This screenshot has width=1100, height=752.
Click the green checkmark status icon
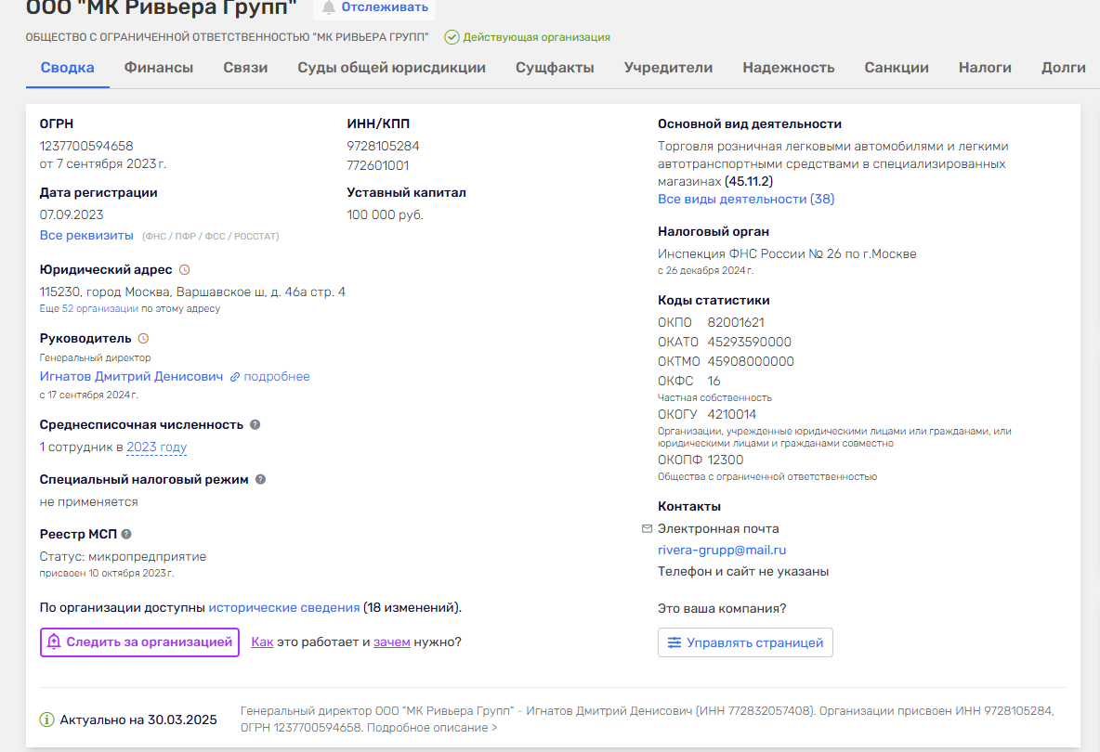point(452,37)
